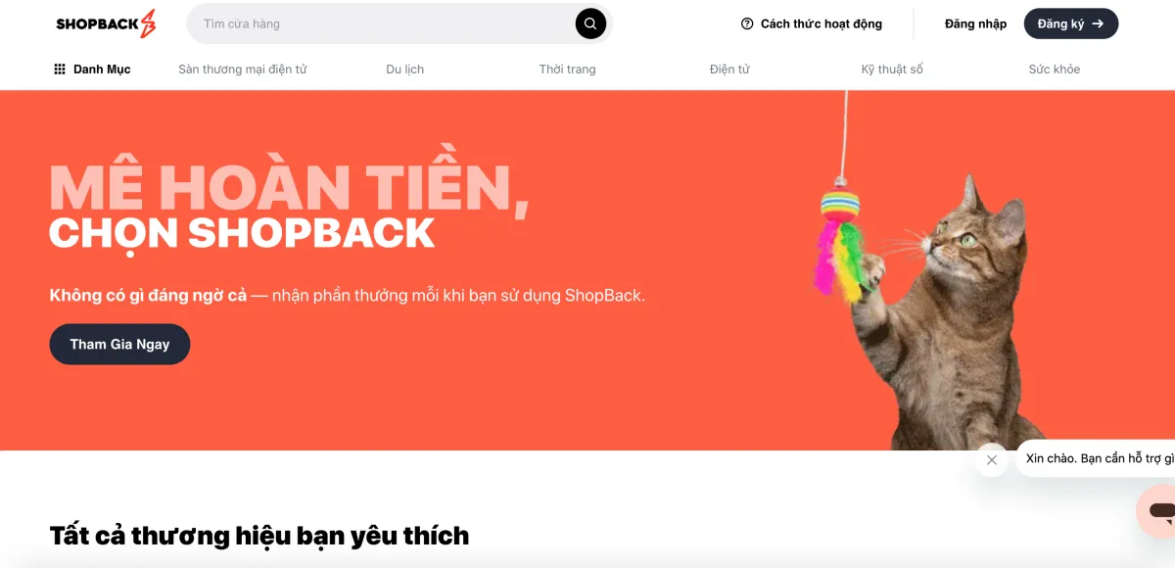
Task: Click the Tham Gia Ngay button
Action: pos(119,344)
